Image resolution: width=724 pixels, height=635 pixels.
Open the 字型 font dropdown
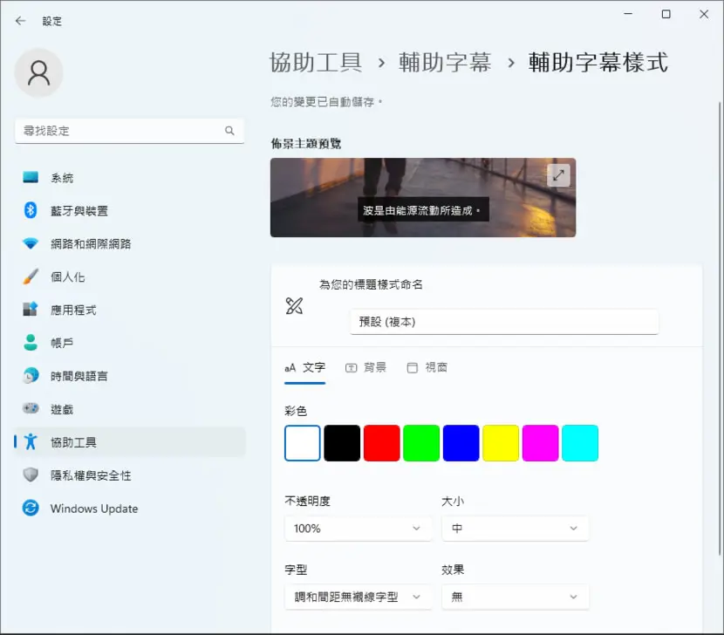(x=358, y=597)
